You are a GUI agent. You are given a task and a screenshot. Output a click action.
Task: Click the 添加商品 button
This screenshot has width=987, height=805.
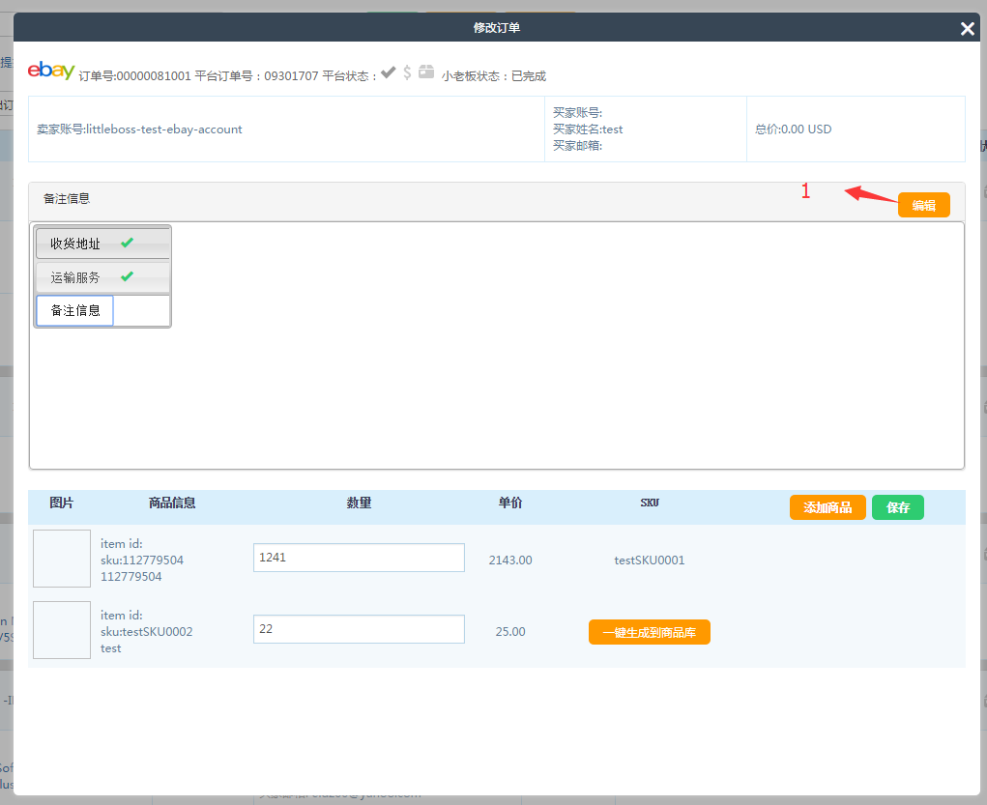(x=827, y=507)
